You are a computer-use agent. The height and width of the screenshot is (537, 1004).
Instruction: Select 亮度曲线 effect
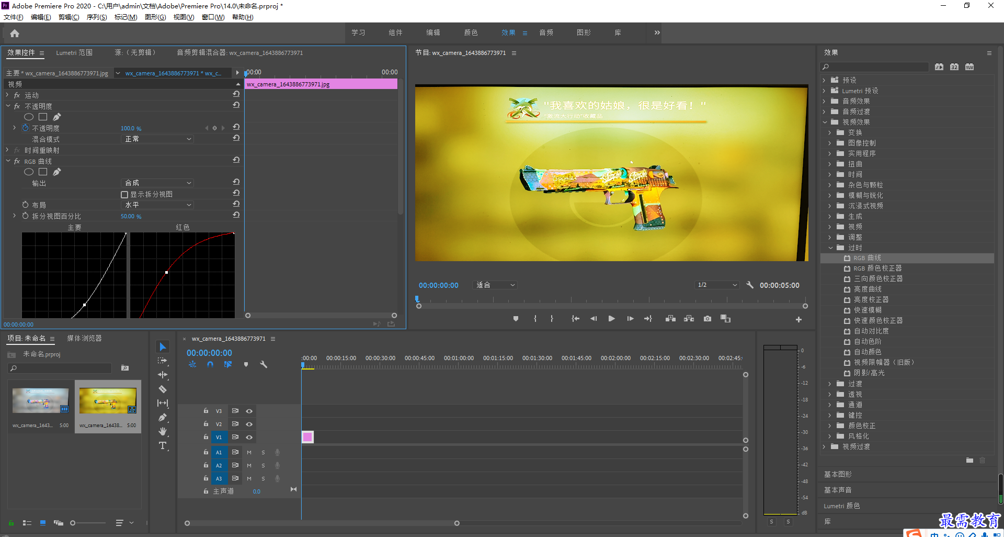tap(868, 289)
